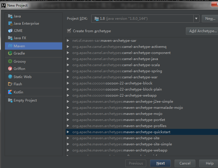This screenshot has width=218, height=168.
Task: Click the Flash folder icon
Action: (10, 84)
